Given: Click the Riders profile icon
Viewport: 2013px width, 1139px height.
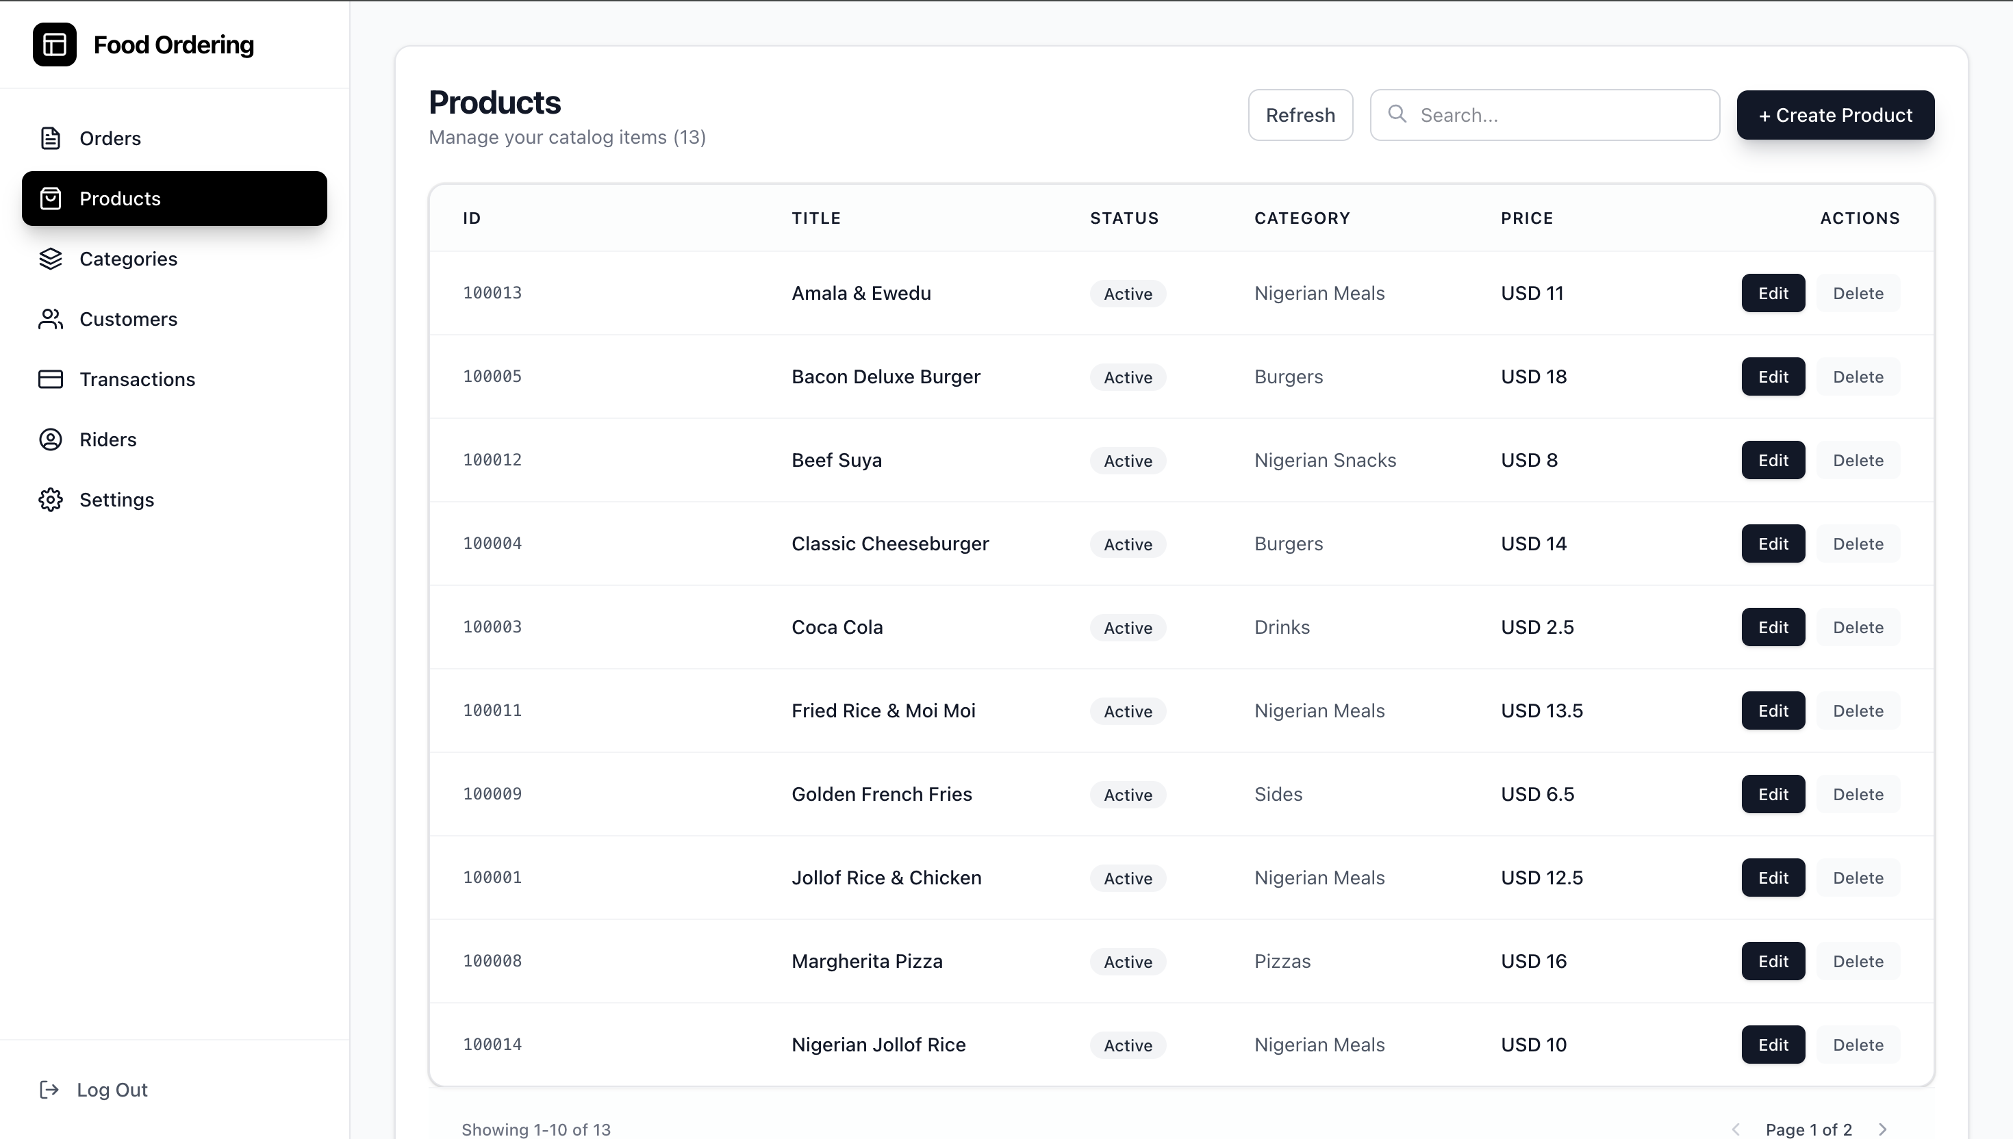Looking at the screenshot, I should [x=51, y=439].
